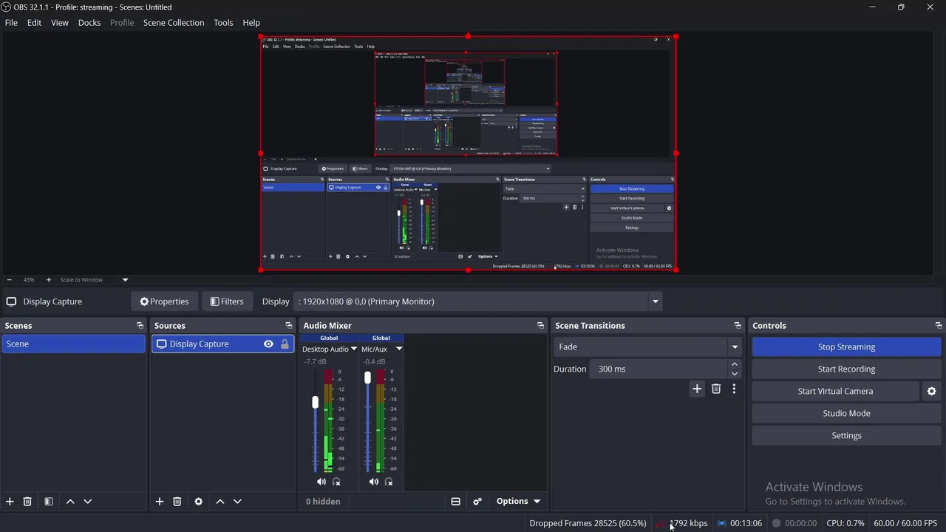Toggle lock on Display Capture source
The width and height of the screenshot is (946, 532).
[285, 344]
